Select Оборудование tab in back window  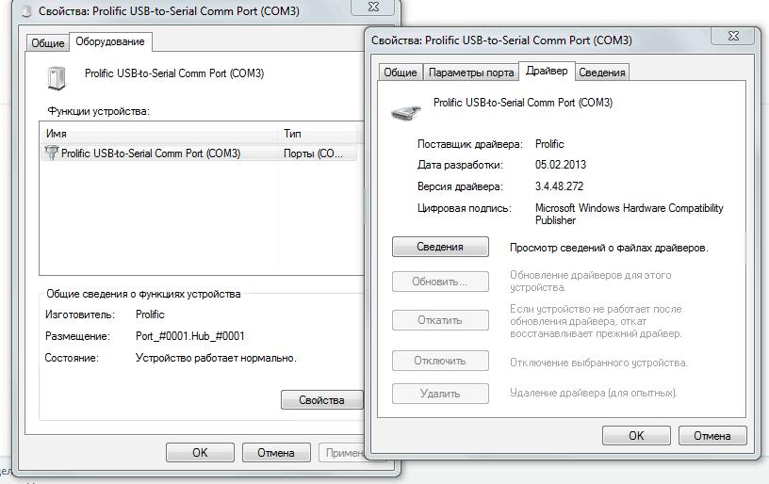coord(110,41)
